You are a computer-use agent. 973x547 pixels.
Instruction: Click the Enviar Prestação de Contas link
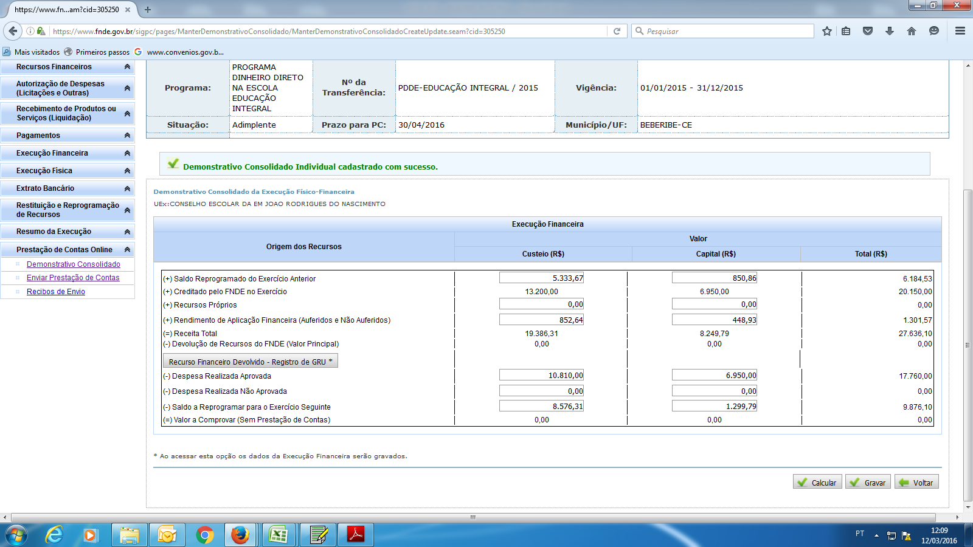(73, 278)
